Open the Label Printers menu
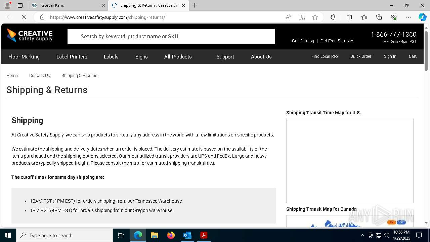430x242 pixels. (72, 57)
